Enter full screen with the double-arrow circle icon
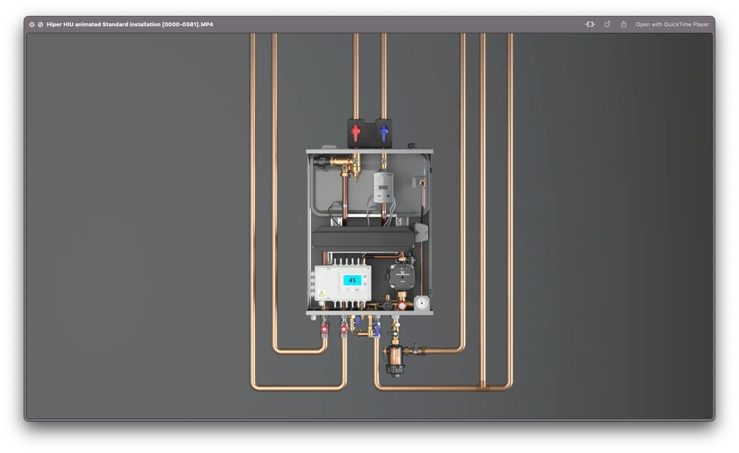 41,25
